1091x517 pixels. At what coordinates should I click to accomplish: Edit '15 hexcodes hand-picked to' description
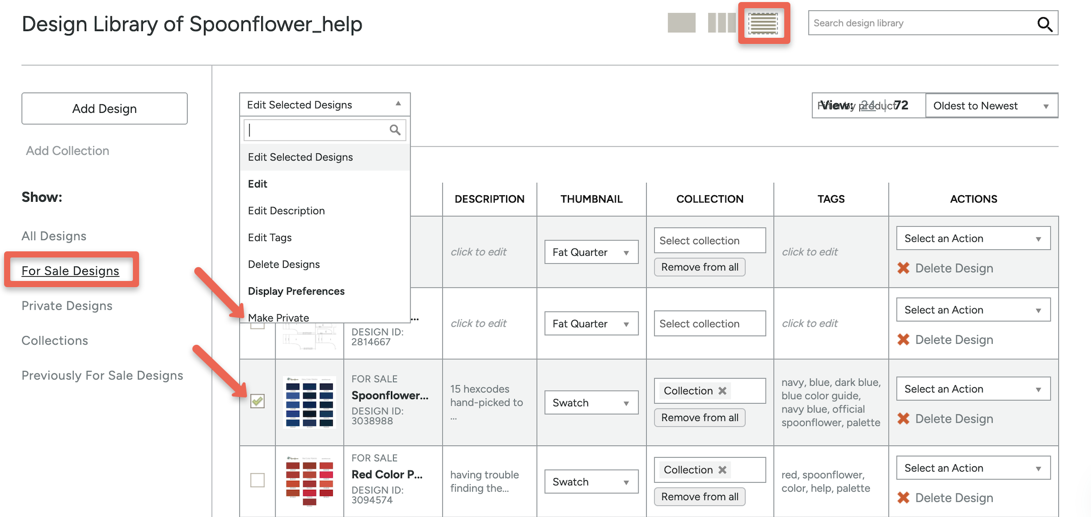(487, 403)
